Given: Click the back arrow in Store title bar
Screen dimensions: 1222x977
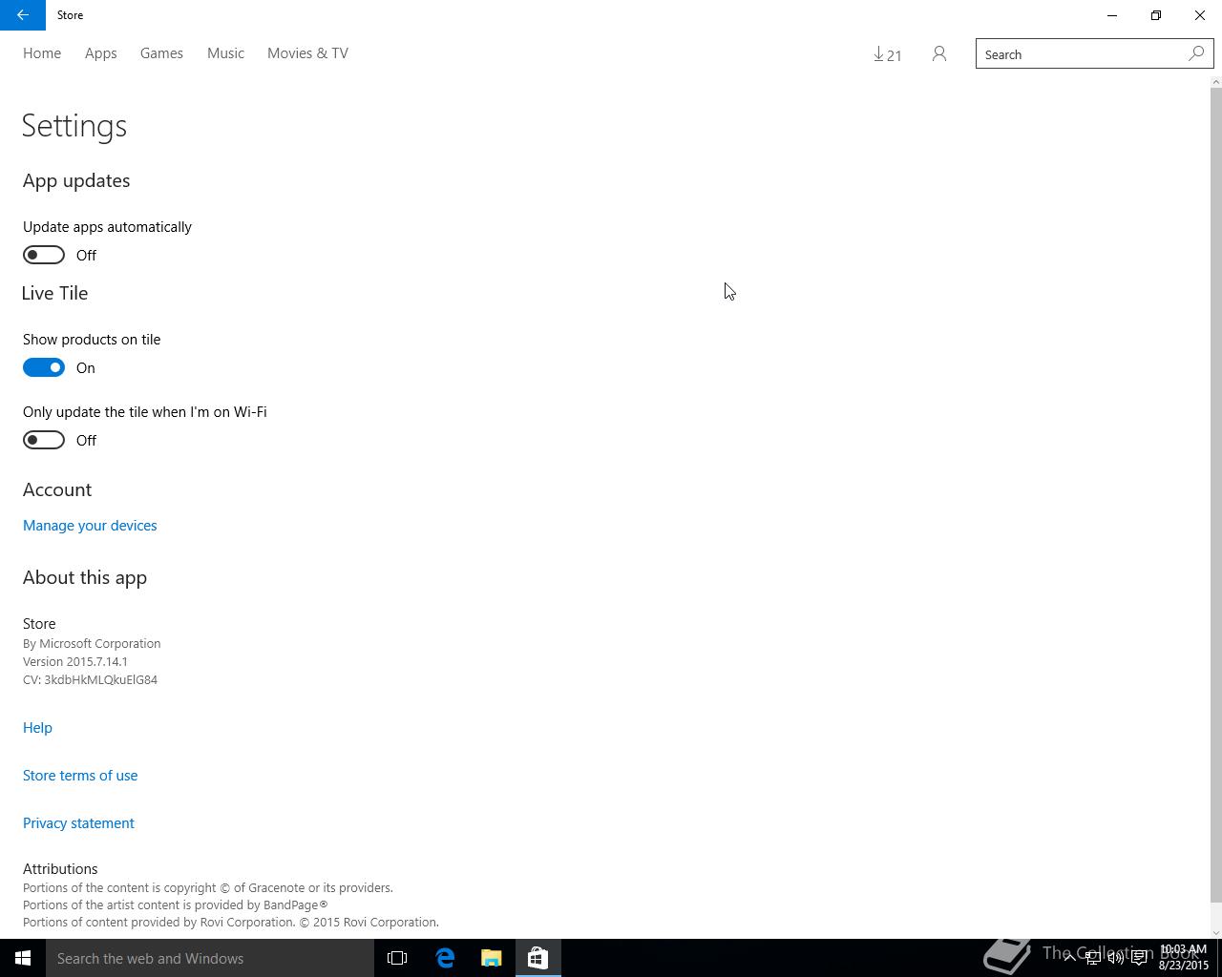Looking at the screenshot, I should (23, 15).
